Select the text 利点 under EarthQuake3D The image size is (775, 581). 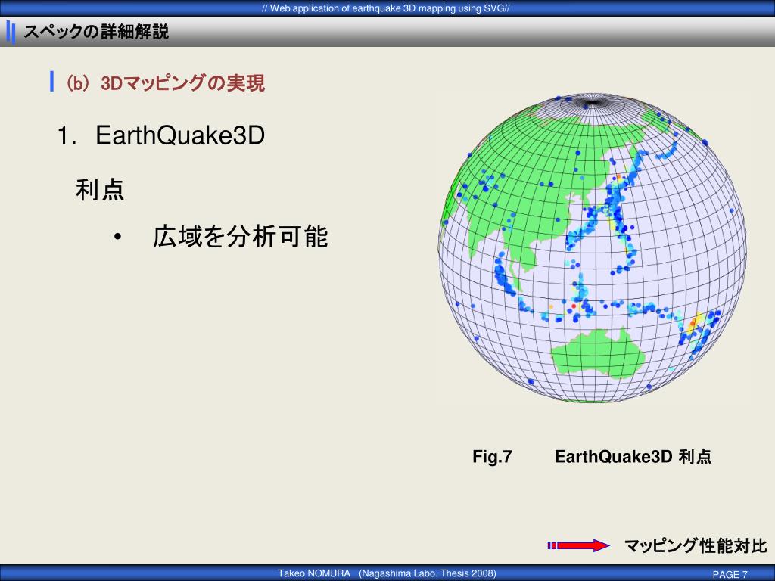100,190
